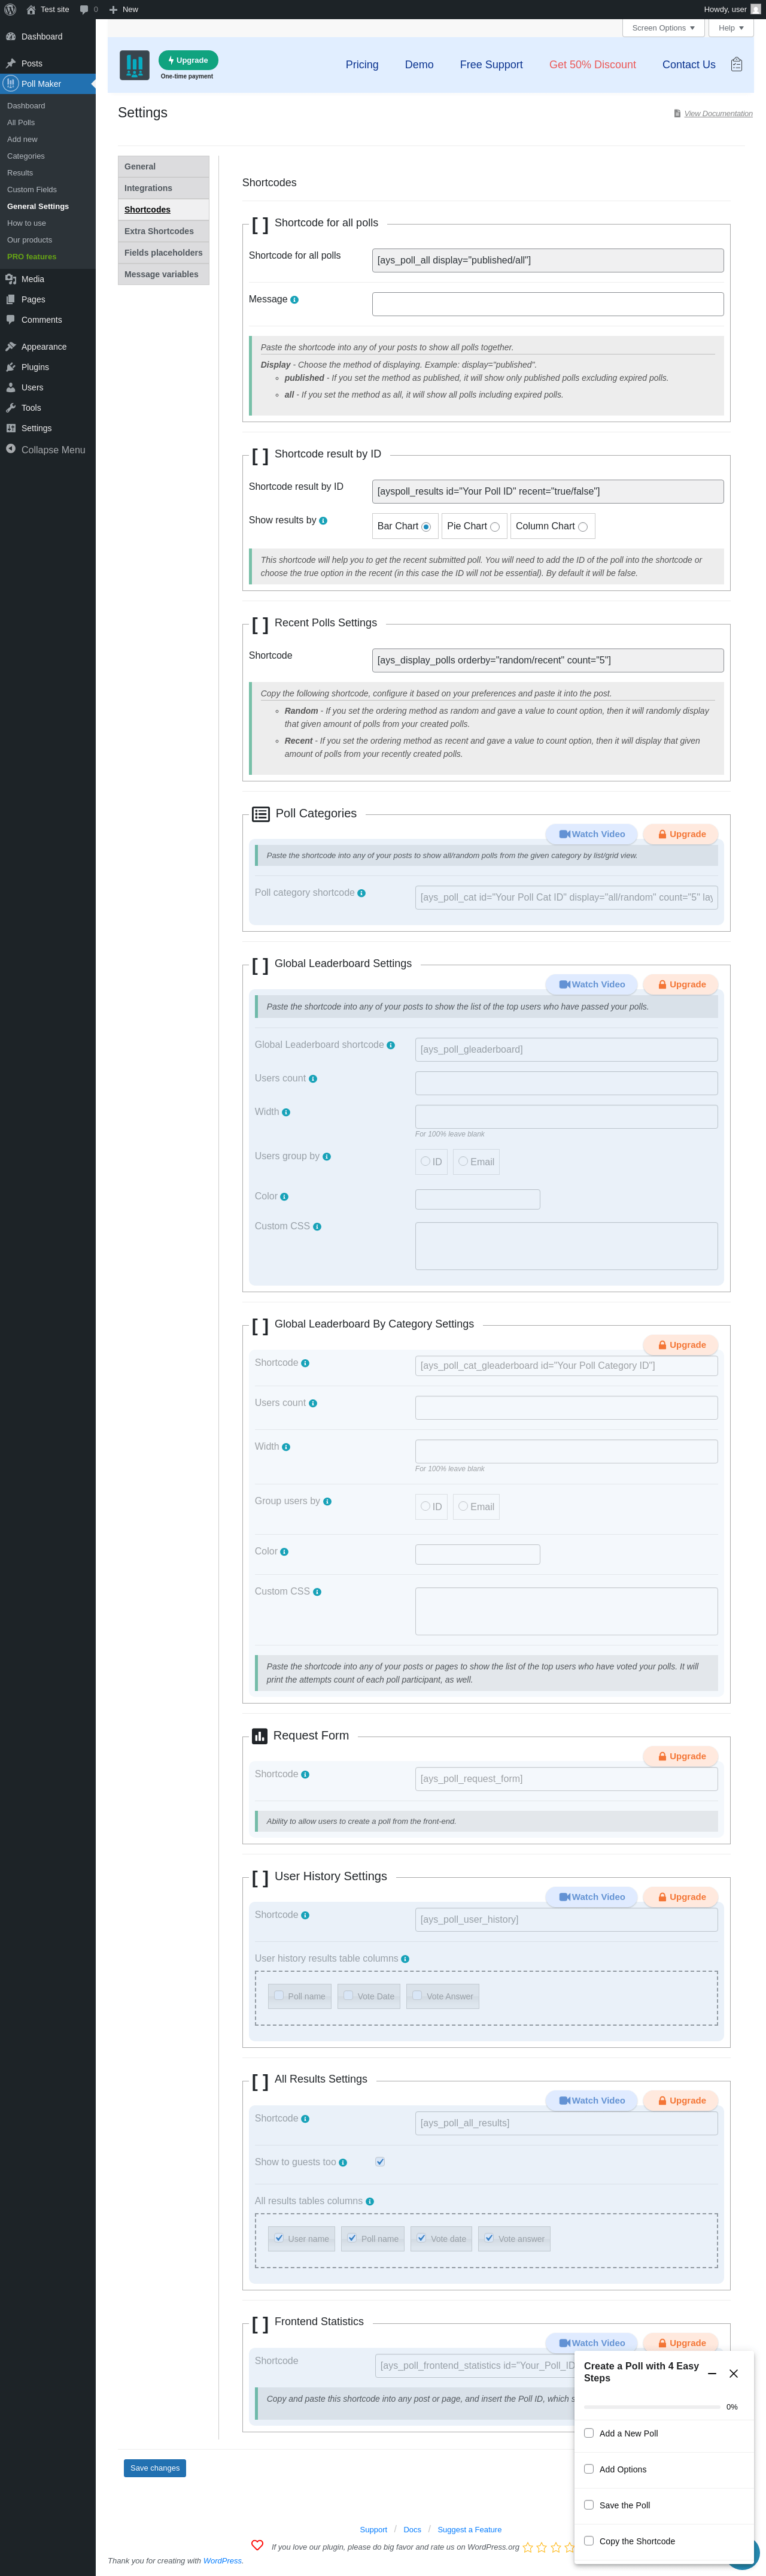Image resolution: width=766 pixels, height=2576 pixels.
Task: Click the Message text input field
Action: pyautogui.click(x=547, y=304)
